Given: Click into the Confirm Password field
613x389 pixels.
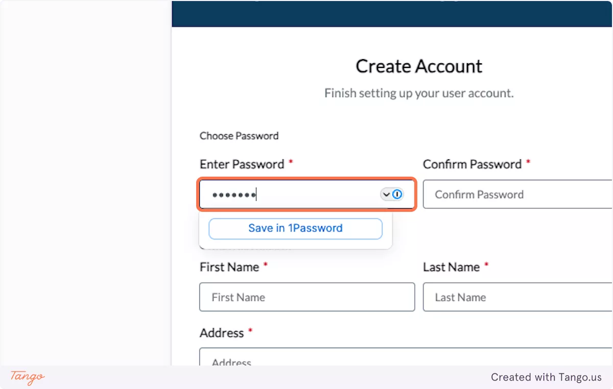Looking at the screenshot, I should pos(516,195).
